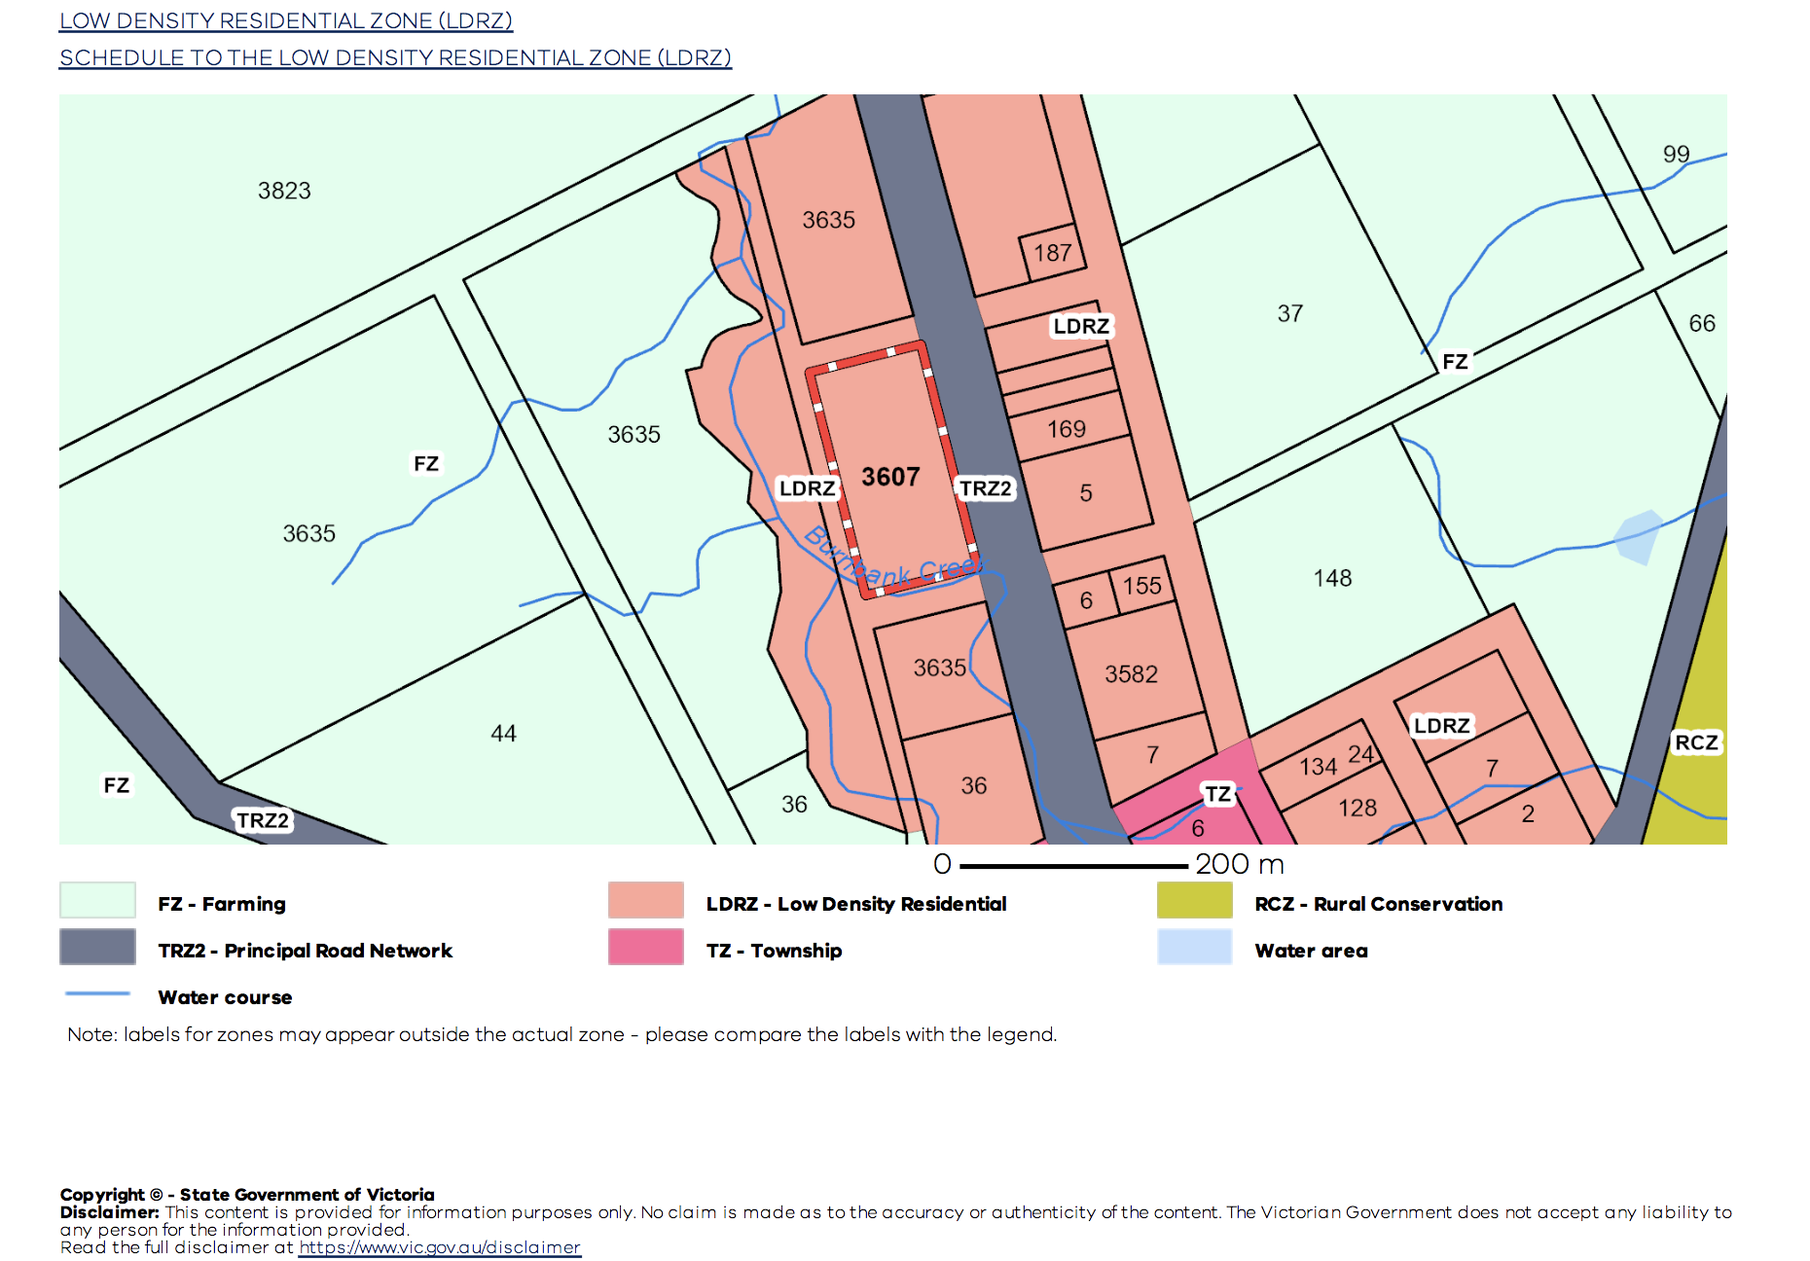The height and width of the screenshot is (1261, 1810).
Task: Click the parcel number 134
Action: click(1319, 767)
